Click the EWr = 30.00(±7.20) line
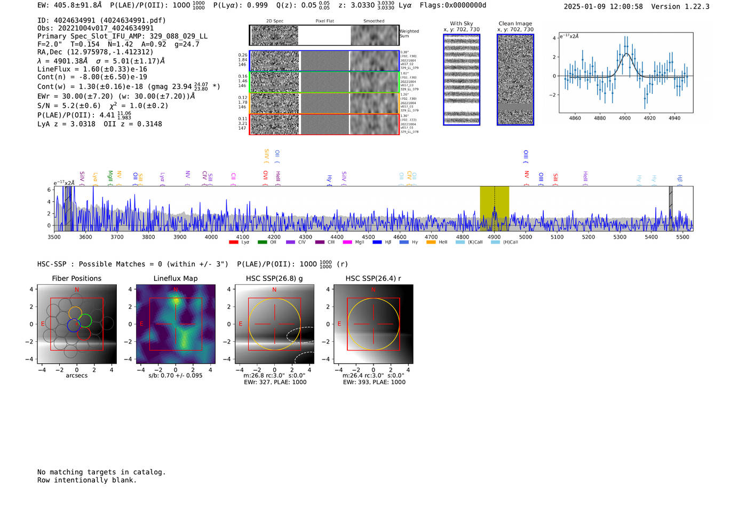The height and width of the screenshot is (509, 747). (116, 96)
